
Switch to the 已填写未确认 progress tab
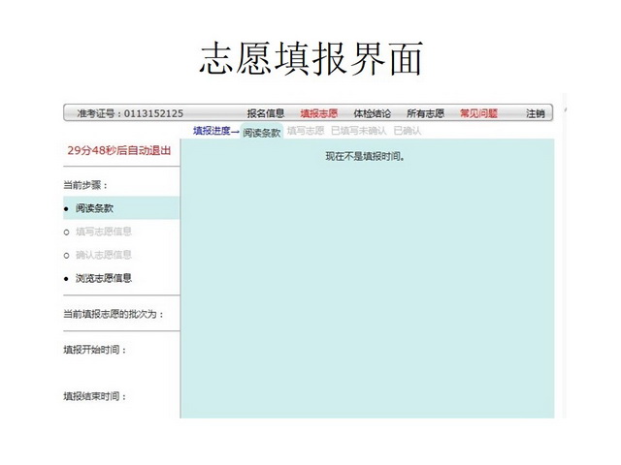358,131
